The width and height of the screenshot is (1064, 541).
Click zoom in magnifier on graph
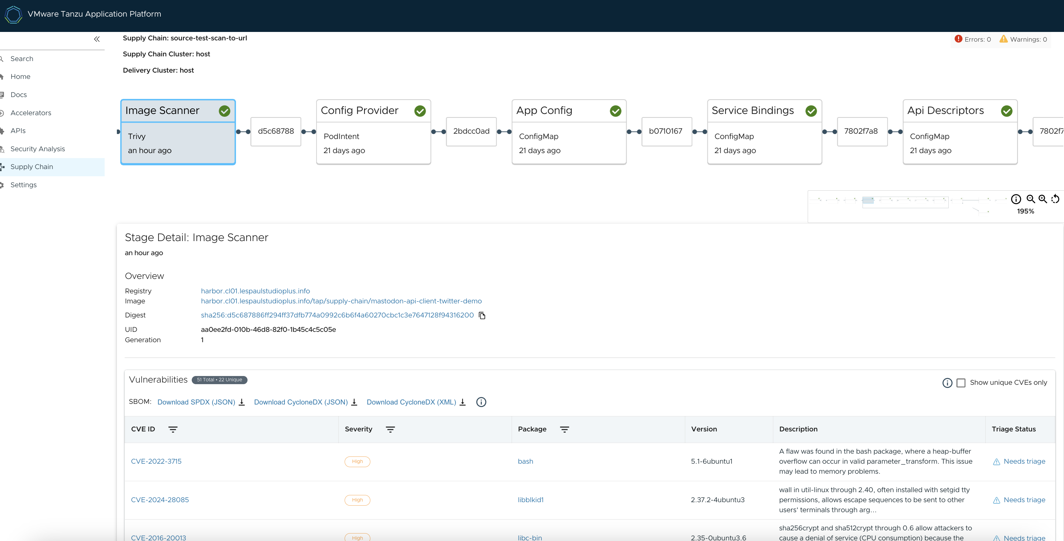tap(1042, 199)
